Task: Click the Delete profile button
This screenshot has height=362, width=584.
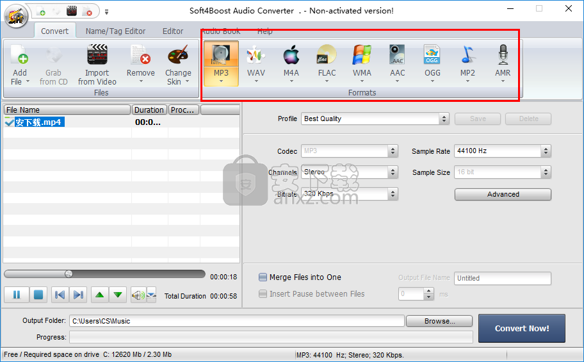Action: click(x=528, y=119)
